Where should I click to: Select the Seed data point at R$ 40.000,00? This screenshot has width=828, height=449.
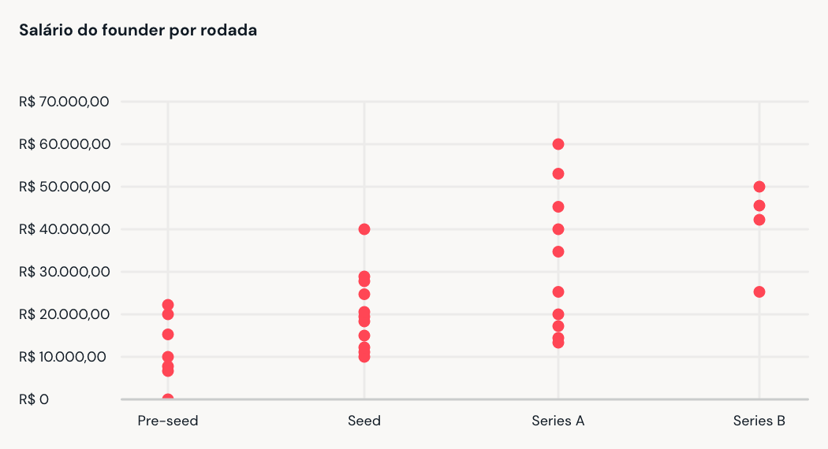(x=364, y=229)
